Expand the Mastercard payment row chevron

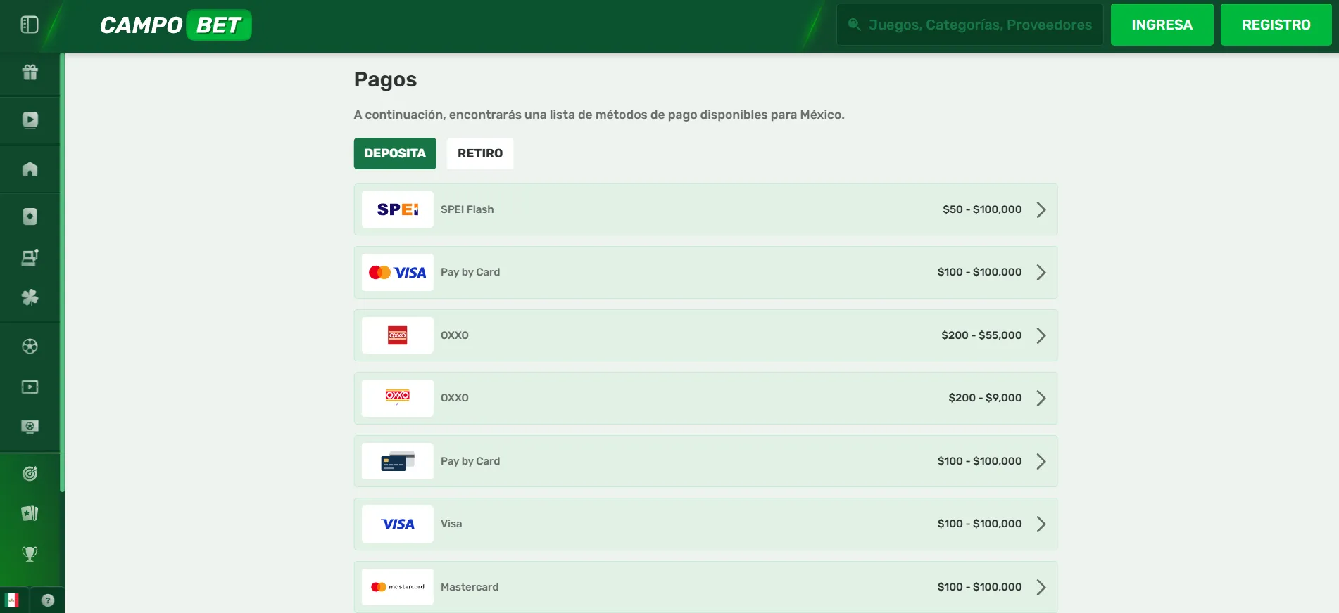1041,587
